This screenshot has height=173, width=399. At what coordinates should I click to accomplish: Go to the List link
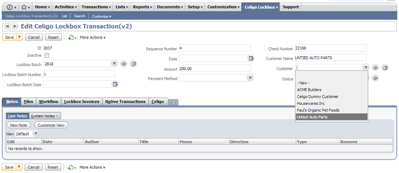click(x=65, y=16)
